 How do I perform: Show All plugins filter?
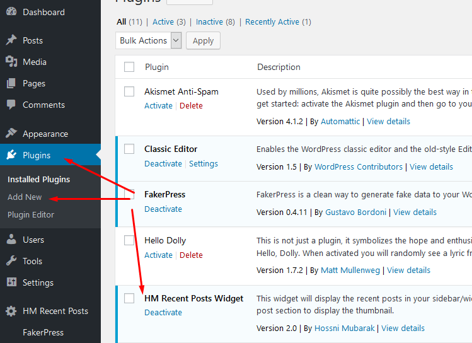click(x=122, y=22)
